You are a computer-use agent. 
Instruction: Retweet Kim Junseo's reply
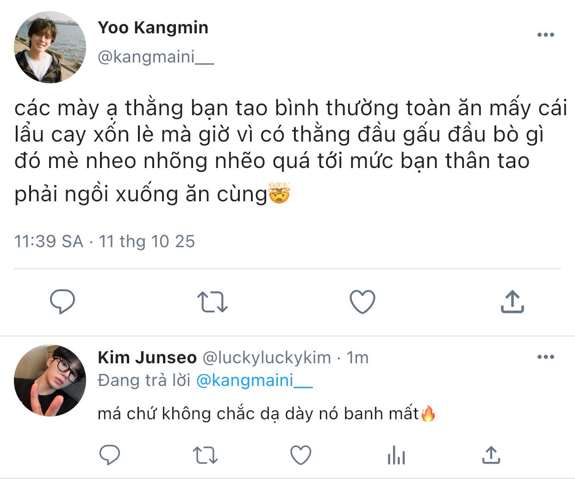pos(205,454)
